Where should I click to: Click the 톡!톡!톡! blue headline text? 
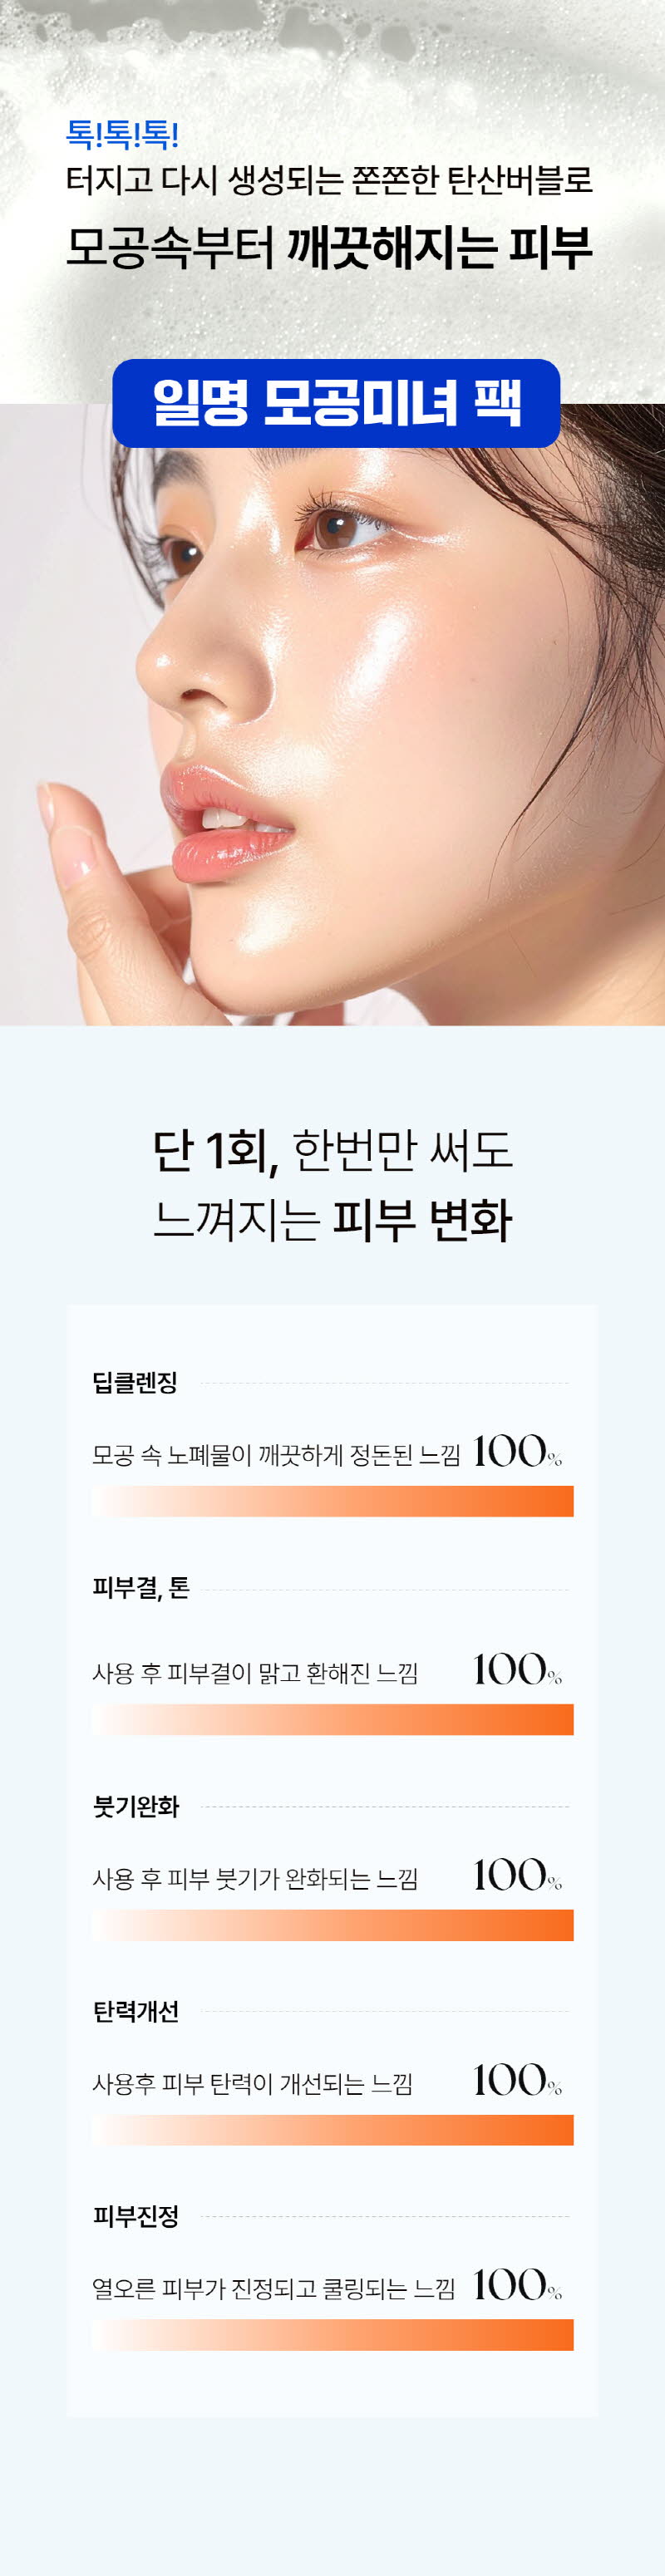(x=122, y=134)
